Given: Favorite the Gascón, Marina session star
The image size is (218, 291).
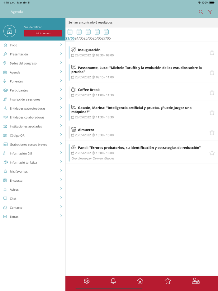Looking at the screenshot, I should 212,112.
